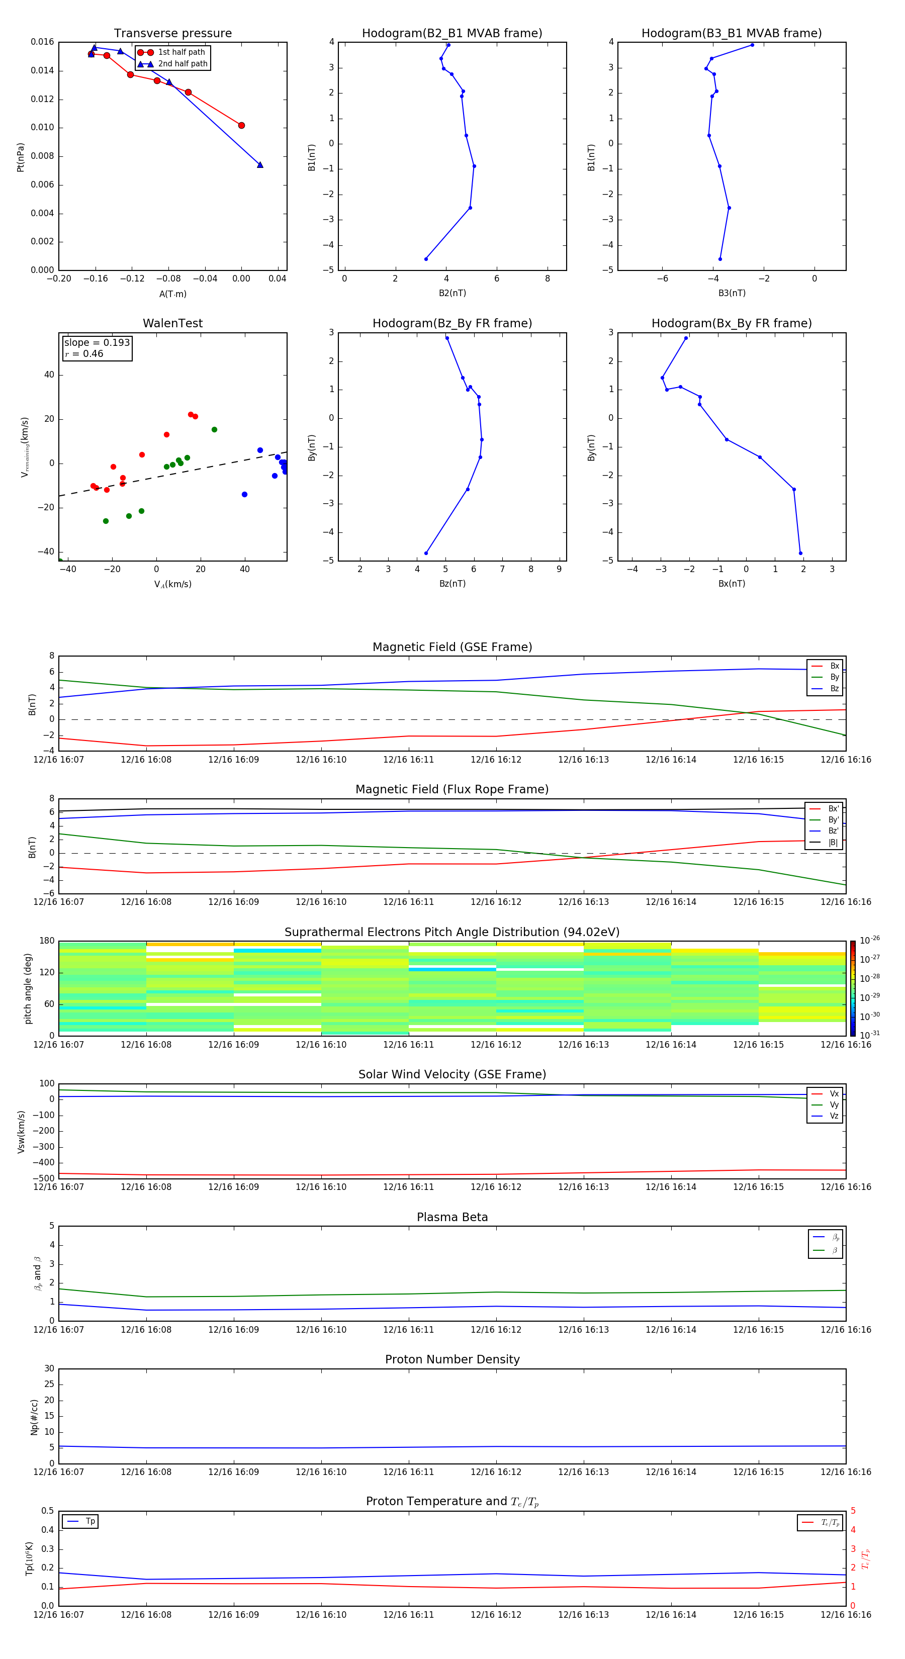Image resolution: width=905 pixels, height=1659 pixels.
Task: Click the pitch angle distribution colorbar
Action: [x=853, y=988]
